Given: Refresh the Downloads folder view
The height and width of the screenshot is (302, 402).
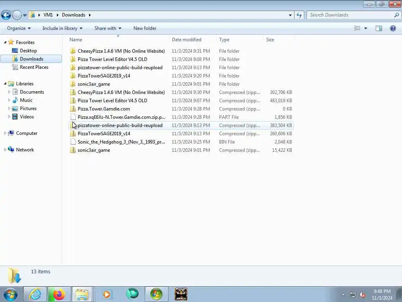Looking at the screenshot, I should pyautogui.click(x=299, y=15).
